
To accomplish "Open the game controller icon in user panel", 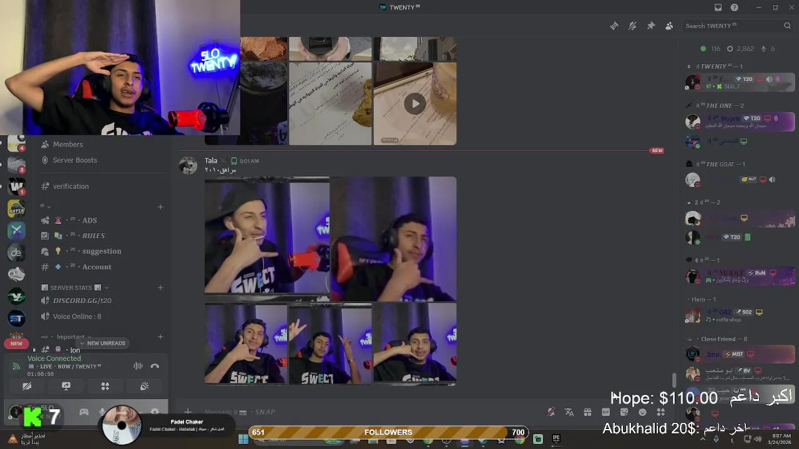I will click(84, 412).
